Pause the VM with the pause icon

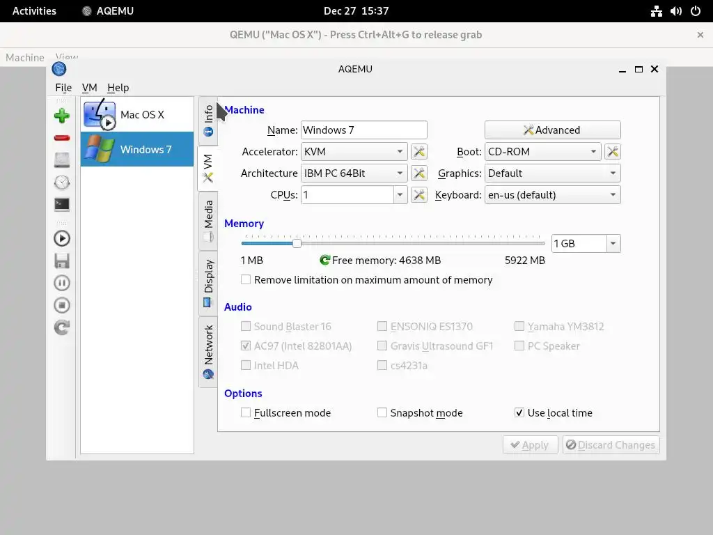pyautogui.click(x=62, y=283)
